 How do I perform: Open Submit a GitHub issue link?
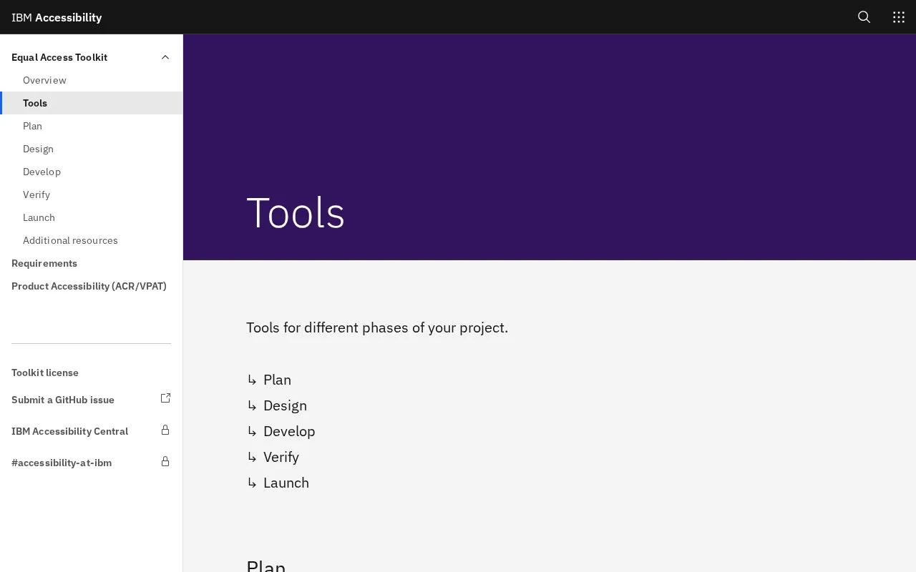(x=63, y=400)
